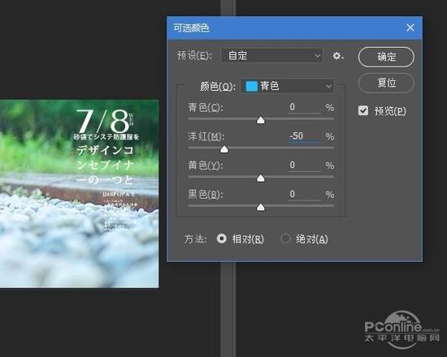Click the canvas image with 7/8 text
The image size is (447, 357).
pyautogui.click(x=79, y=194)
